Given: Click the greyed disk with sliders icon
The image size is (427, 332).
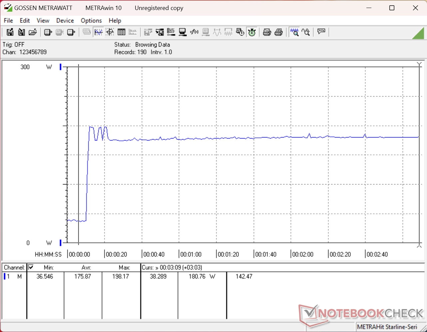Looking at the screenshot, I should pos(148,32).
